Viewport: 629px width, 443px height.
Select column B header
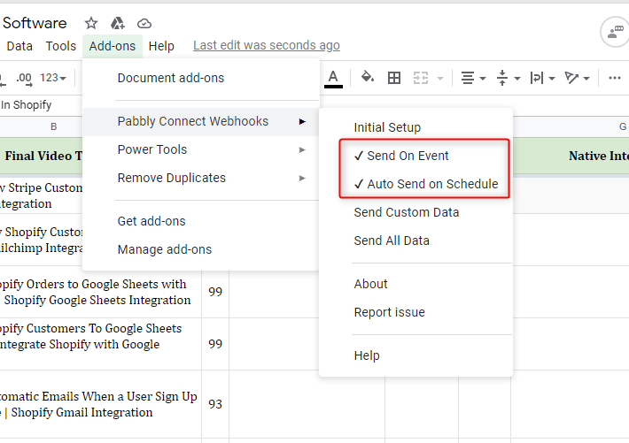(53, 127)
